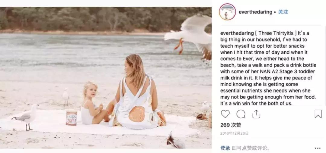The image size is (326, 153).
Task: Click the bold everthedaring name in caption
Action: [238, 33]
